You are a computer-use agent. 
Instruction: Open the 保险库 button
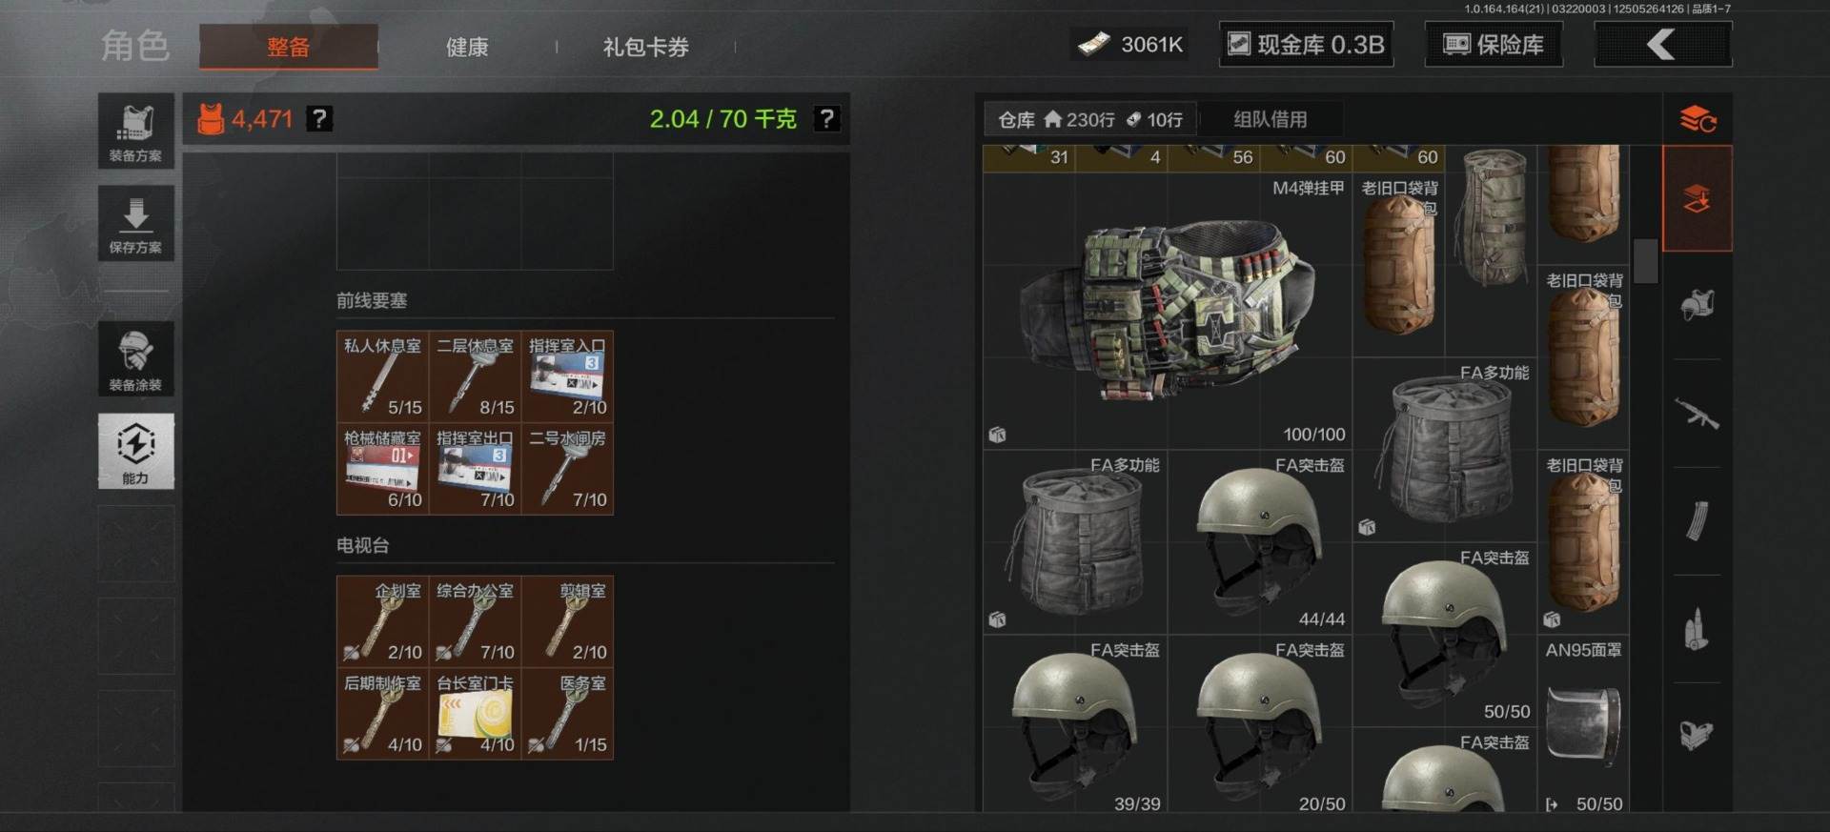(x=1494, y=45)
